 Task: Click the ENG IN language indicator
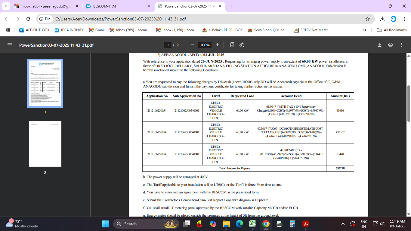pos(364,224)
